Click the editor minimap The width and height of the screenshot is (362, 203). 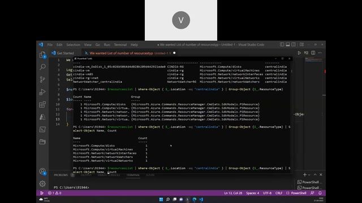click(314, 60)
